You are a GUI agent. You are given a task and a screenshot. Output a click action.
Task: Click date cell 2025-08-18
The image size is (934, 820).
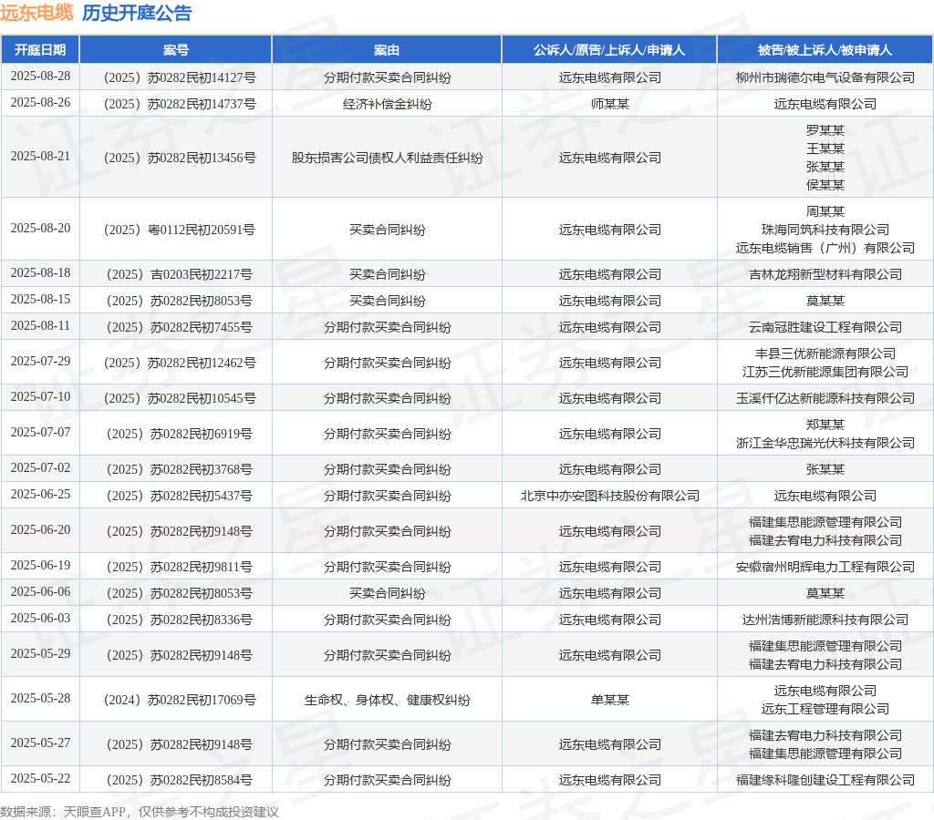pos(40,272)
